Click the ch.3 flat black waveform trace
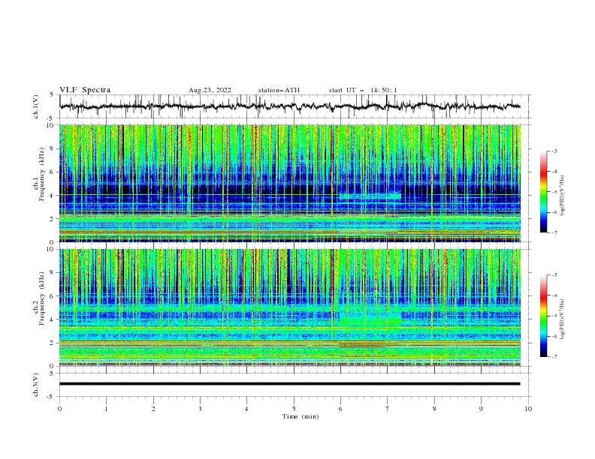Viewport: 595px width, 459px height. 290,384
